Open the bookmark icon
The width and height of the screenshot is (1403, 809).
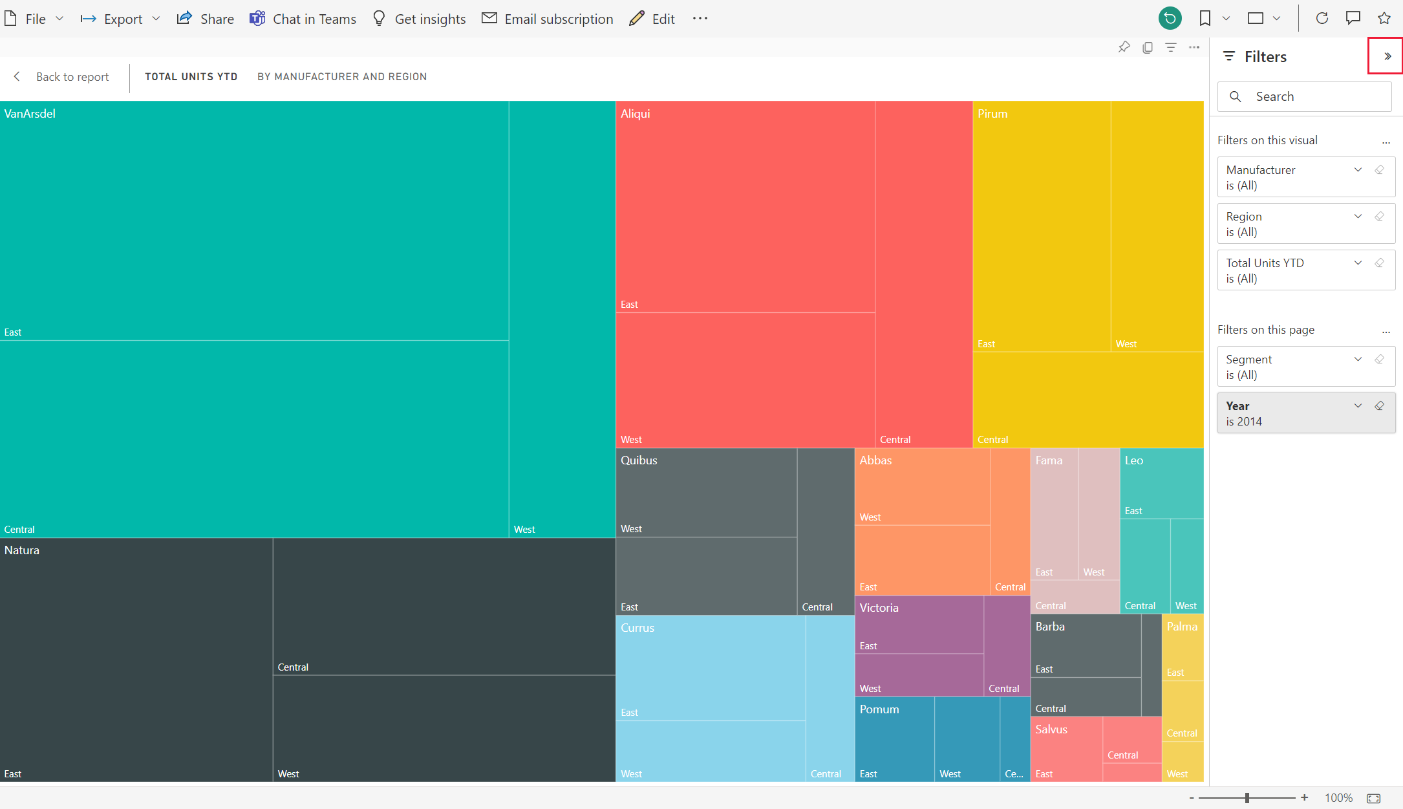pos(1205,18)
